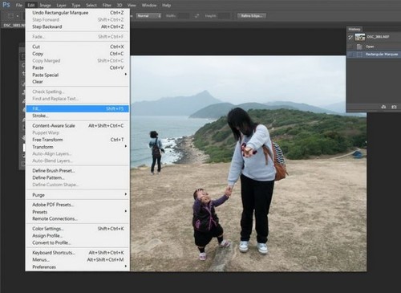Screen dimensions: 401x293
Task: Open the Select menu
Action: [91, 5]
